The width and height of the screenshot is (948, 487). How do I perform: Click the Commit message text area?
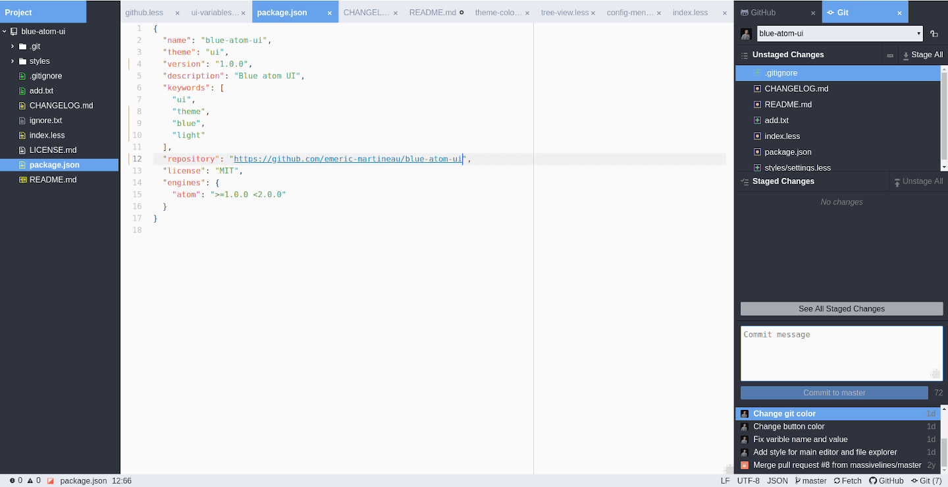(841, 353)
